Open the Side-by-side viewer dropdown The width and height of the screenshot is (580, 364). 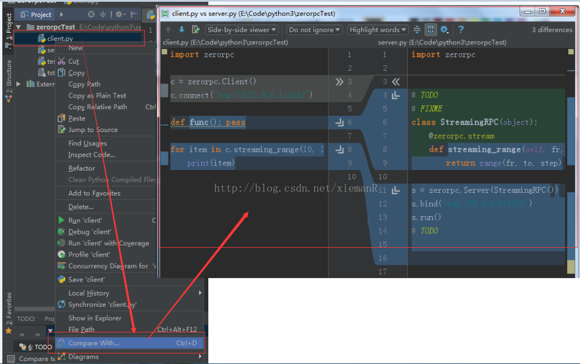pyautogui.click(x=242, y=30)
